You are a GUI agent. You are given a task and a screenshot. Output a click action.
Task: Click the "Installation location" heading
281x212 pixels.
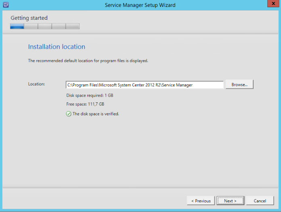[57, 47]
